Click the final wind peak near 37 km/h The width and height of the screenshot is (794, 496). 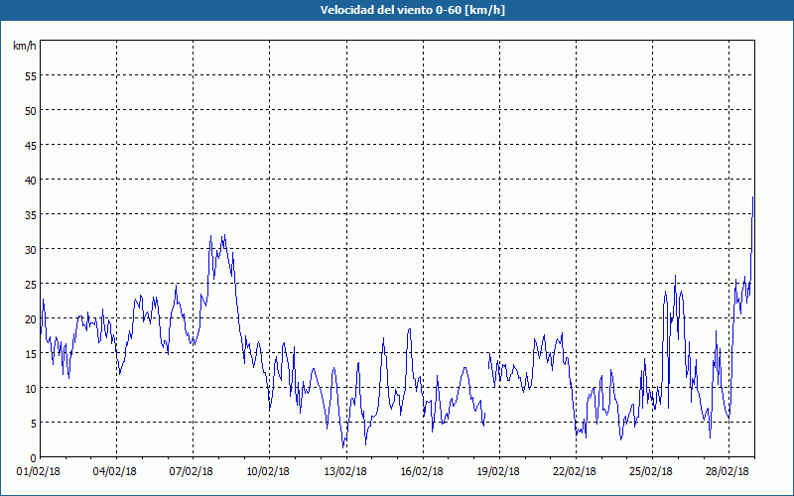pyautogui.click(x=753, y=197)
